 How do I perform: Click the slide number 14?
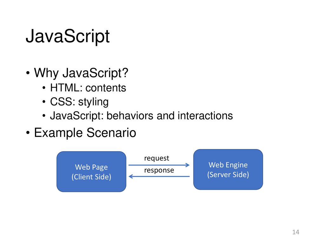pyautogui.click(x=296, y=232)
